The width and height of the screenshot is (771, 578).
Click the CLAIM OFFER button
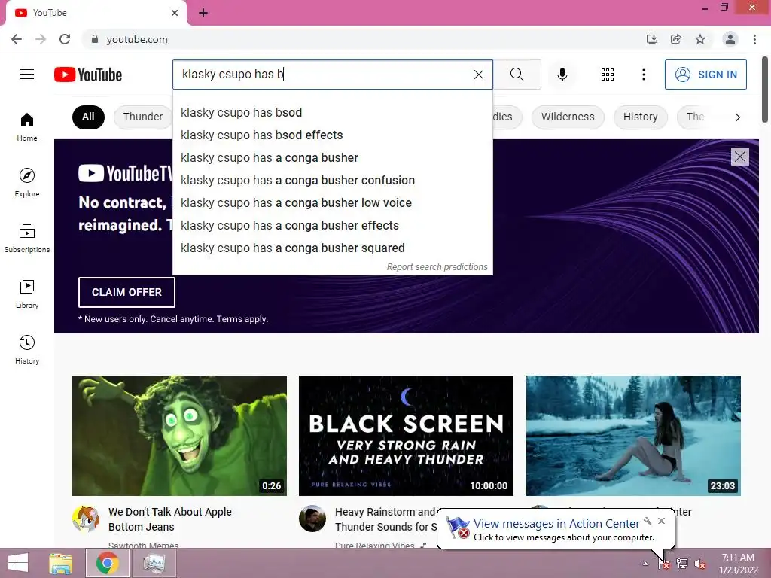click(126, 292)
